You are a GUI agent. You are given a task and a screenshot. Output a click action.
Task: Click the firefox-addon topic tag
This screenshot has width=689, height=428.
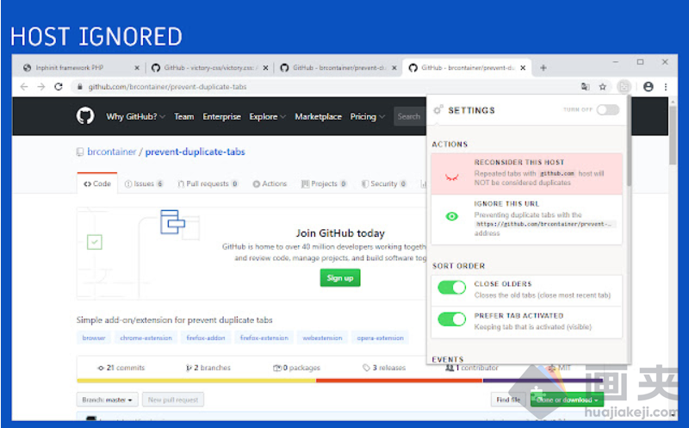click(x=206, y=338)
